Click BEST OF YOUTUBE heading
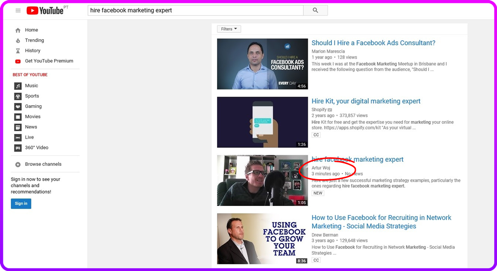Image resolution: width=497 pixels, height=271 pixels. [30, 75]
